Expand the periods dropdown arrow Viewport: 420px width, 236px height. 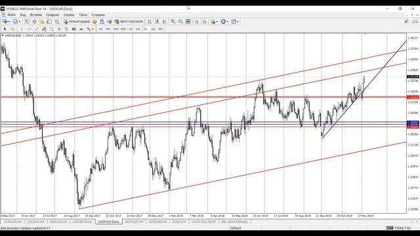point(228,22)
